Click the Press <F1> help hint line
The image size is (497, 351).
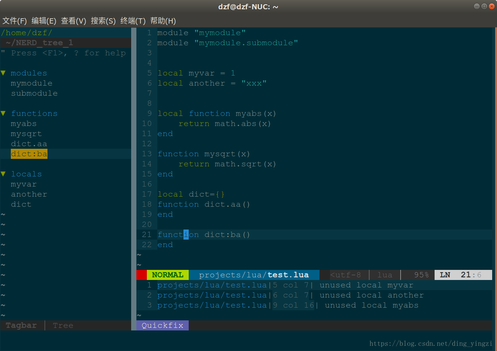click(64, 53)
